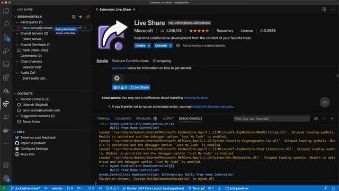Switch to the Changelog tab

[x=162, y=61]
